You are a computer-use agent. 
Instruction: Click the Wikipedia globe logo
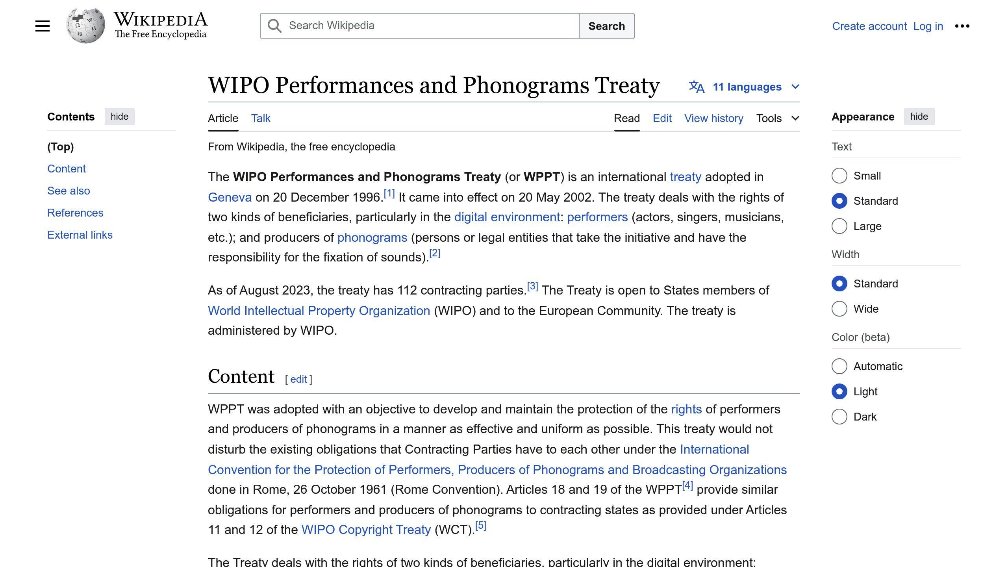pyautogui.click(x=85, y=26)
